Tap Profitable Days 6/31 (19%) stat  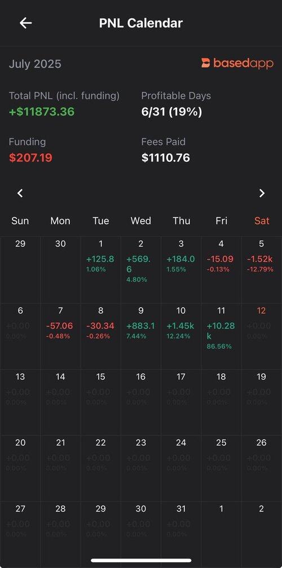coord(171,112)
